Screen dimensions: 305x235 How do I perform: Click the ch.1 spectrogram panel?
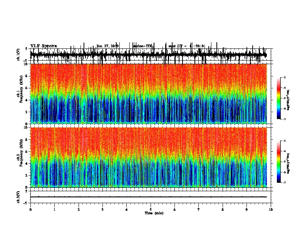coord(149,94)
